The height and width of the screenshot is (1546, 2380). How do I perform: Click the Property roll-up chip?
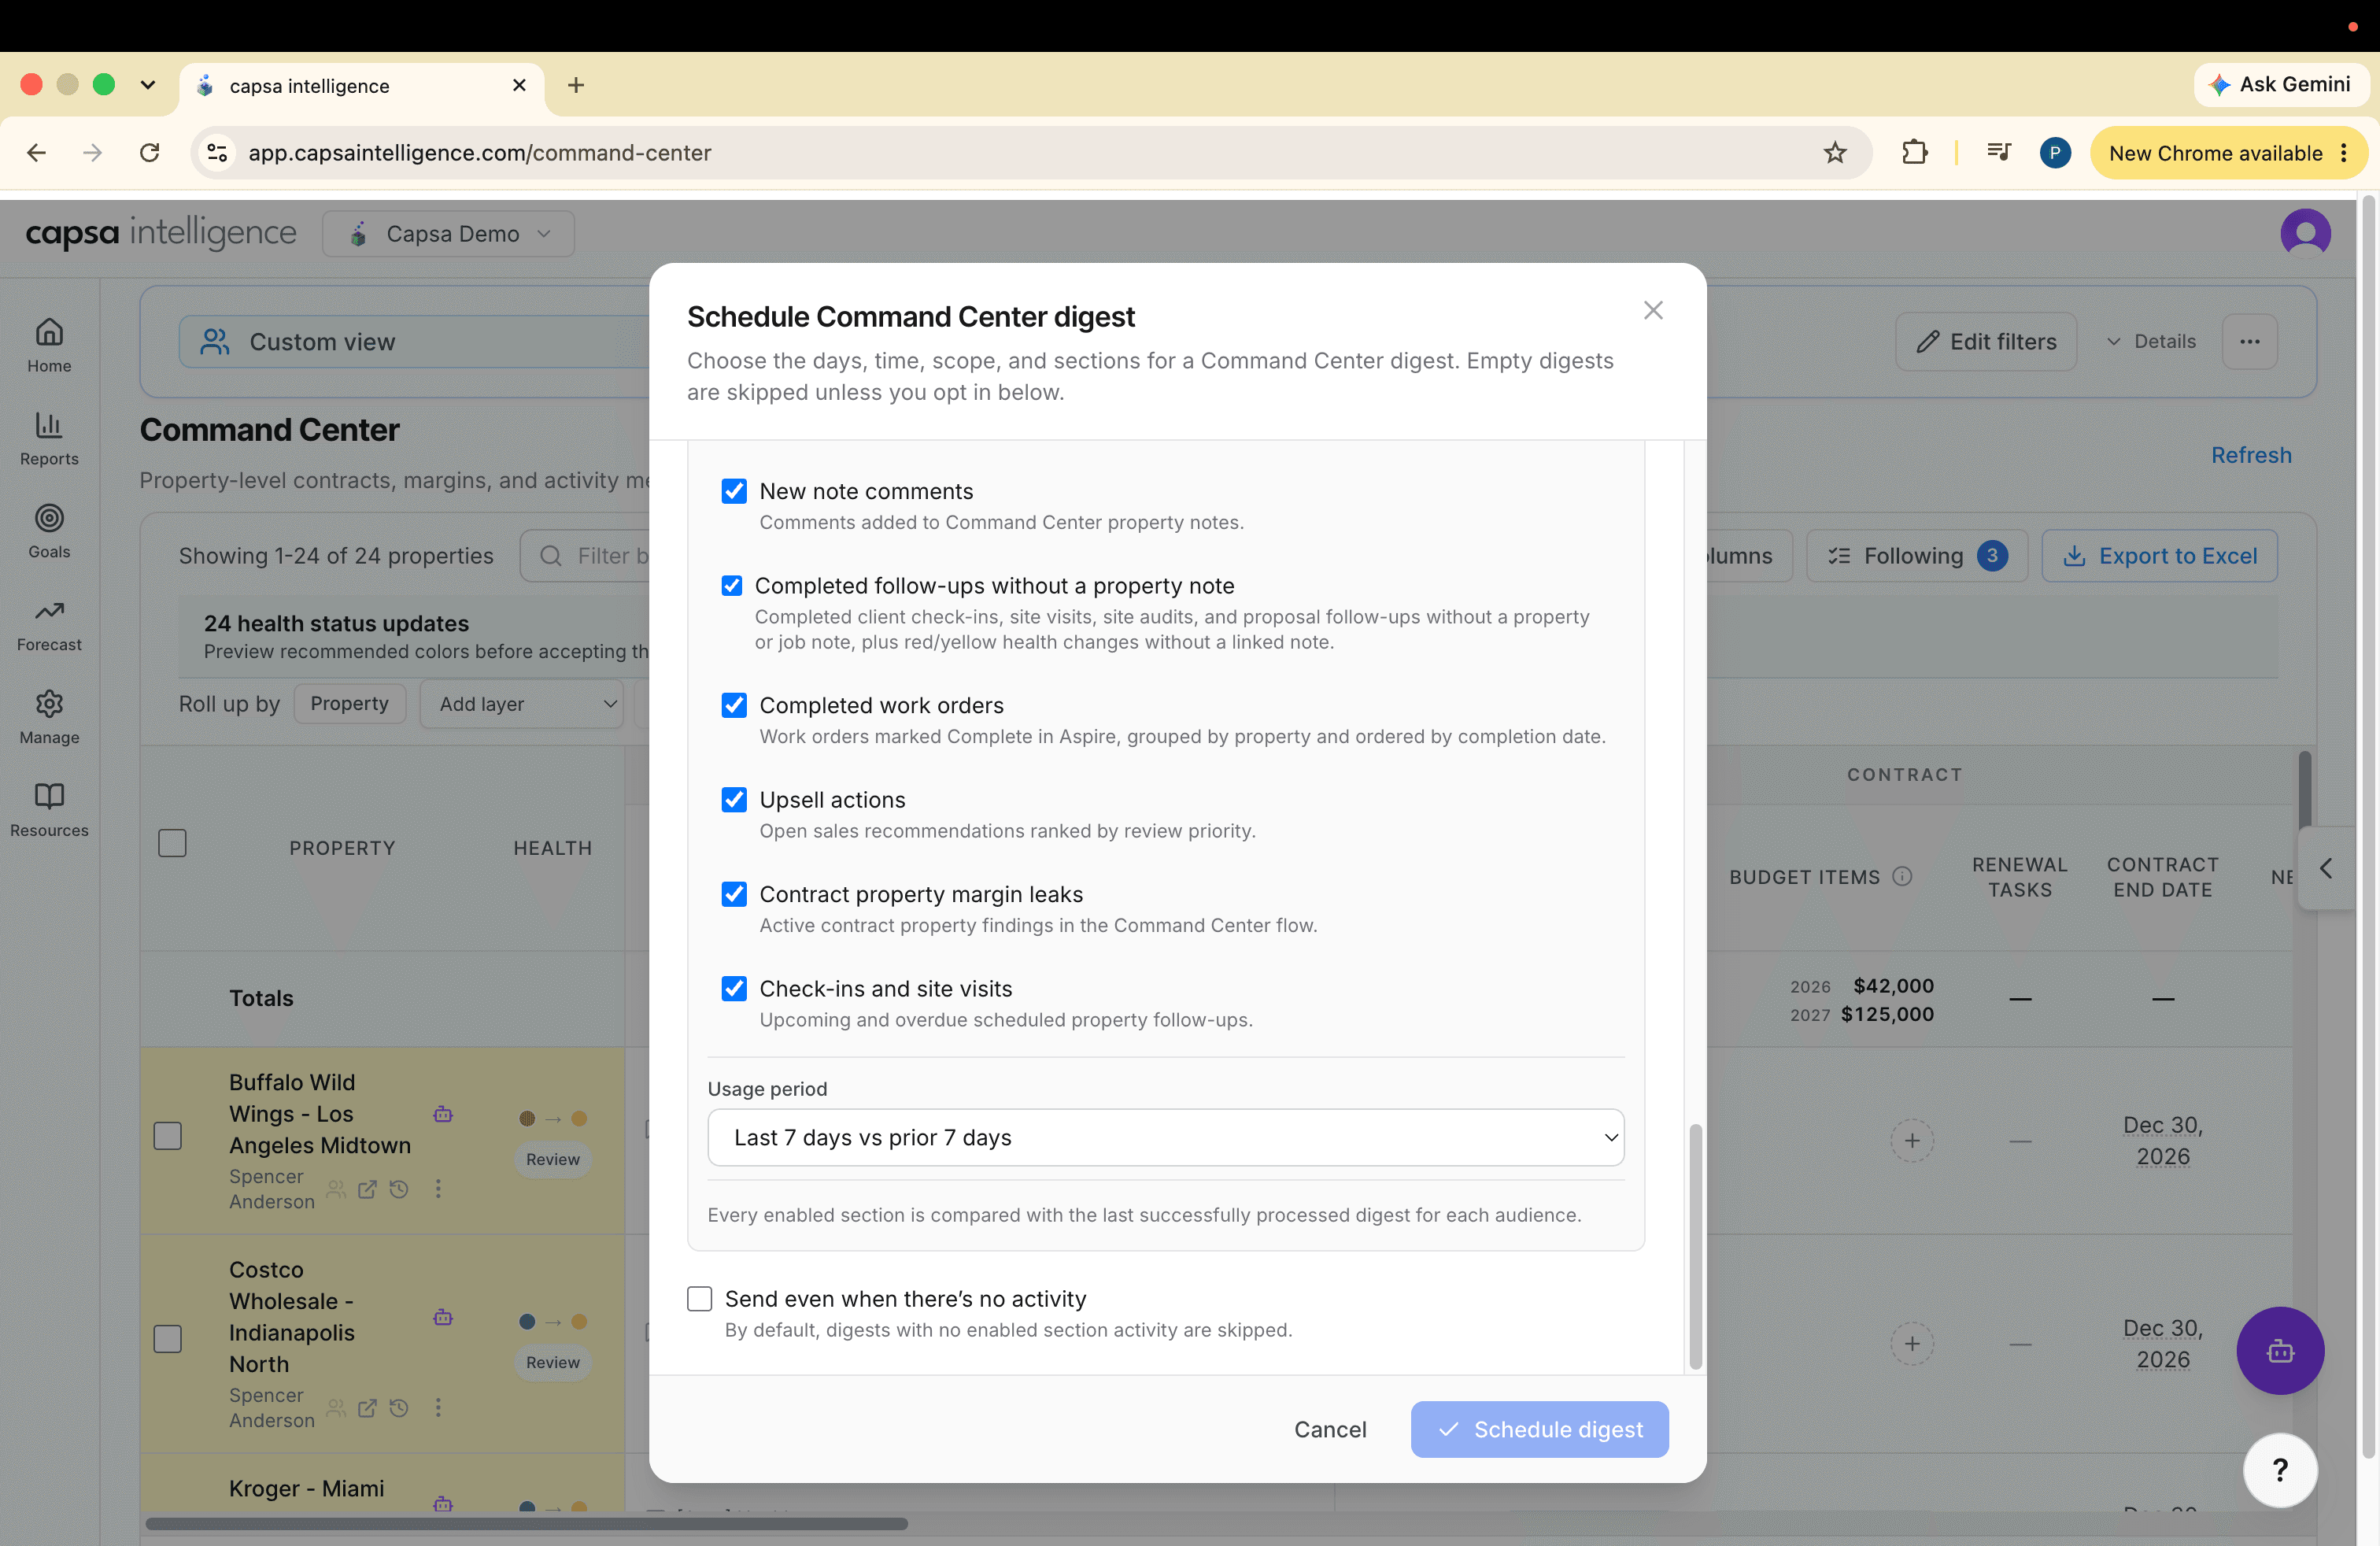(349, 704)
